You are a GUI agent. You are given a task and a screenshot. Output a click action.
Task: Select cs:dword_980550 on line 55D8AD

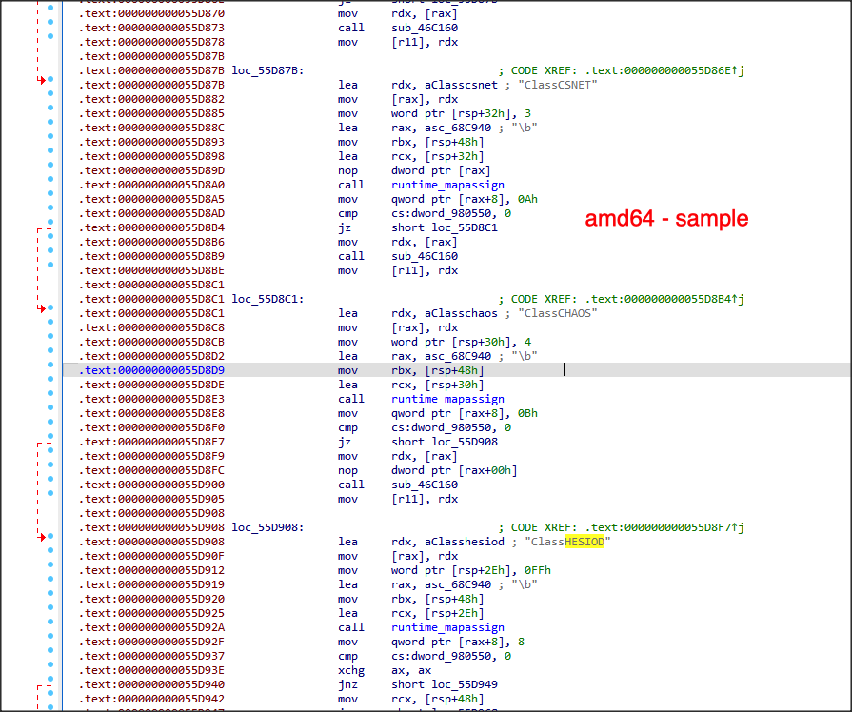pyautogui.click(x=444, y=213)
